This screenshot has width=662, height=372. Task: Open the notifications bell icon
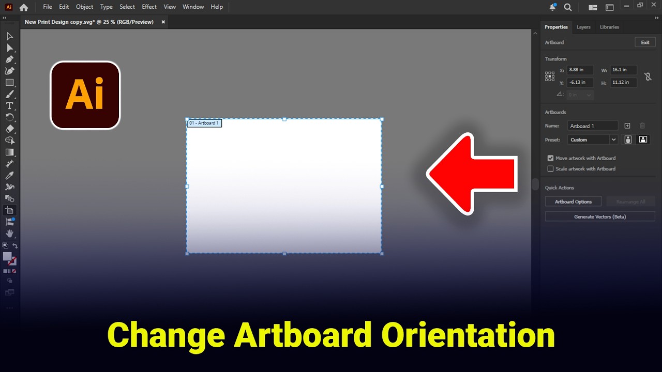tap(553, 7)
